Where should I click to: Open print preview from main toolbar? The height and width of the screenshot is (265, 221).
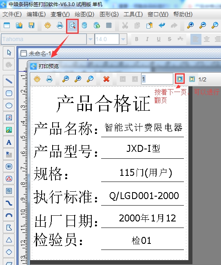point(73,26)
